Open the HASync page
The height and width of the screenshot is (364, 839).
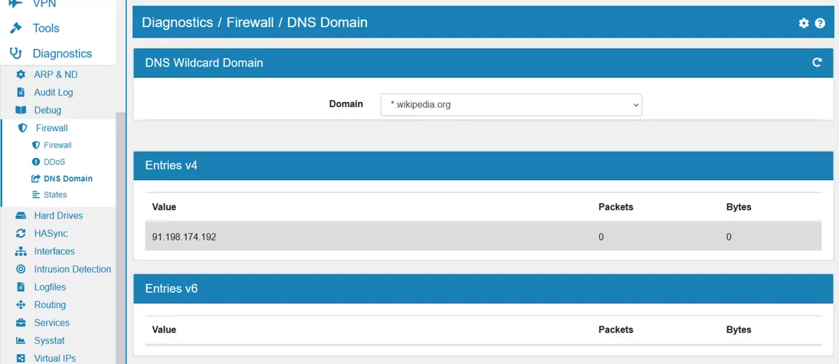(x=51, y=233)
